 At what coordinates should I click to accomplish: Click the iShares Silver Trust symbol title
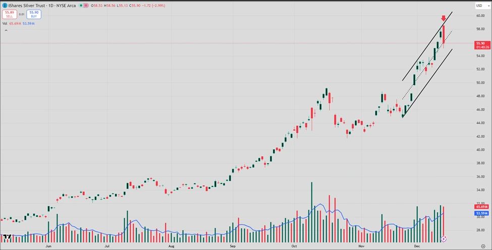28,6
